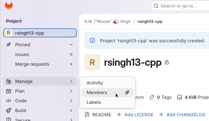Image resolution: width=209 pixels, height=121 pixels.
Task: Open Merge requests in the sidebar
Action: (x=40, y=64)
